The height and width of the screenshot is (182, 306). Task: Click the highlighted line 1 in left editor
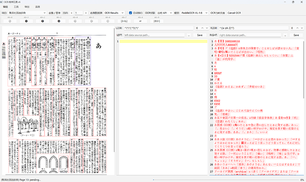coord(164,41)
